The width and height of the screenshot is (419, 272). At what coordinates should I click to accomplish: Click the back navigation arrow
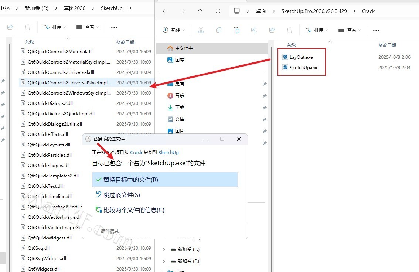point(165,11)
